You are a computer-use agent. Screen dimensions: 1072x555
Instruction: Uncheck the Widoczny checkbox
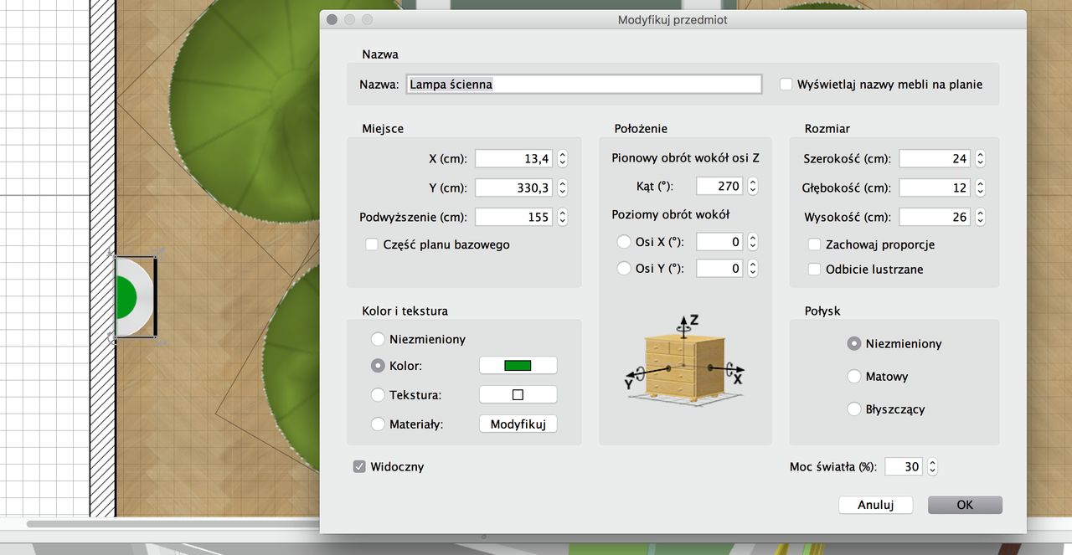(x=359, y=466)
